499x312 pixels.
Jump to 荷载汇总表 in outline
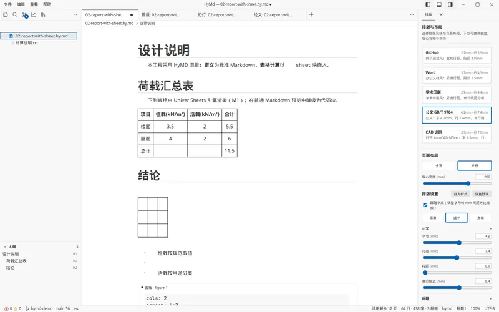16,261
